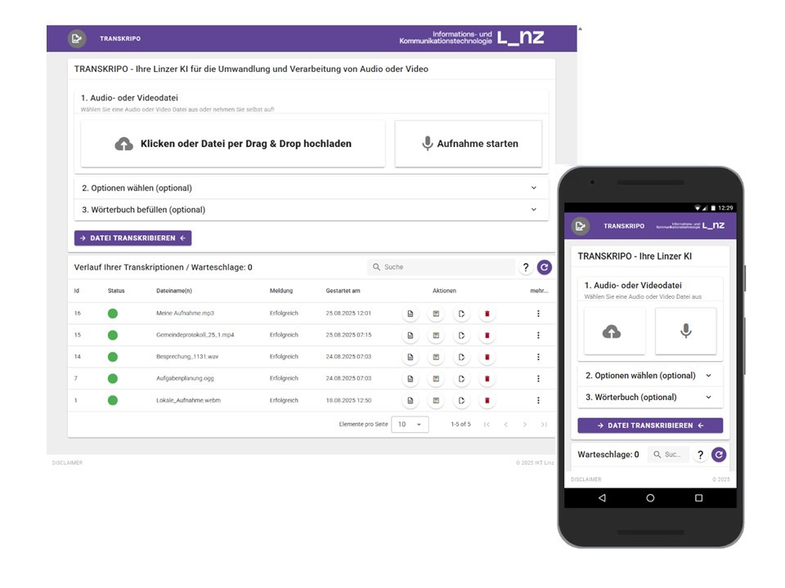
Task: Open document icon for Aufgabenplanung.ogg
Action: 410,378
